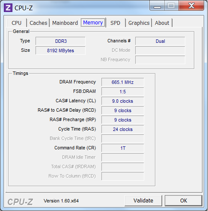Click the Validate button
Screen dimensions: 208x211
(x=143, y=201)
